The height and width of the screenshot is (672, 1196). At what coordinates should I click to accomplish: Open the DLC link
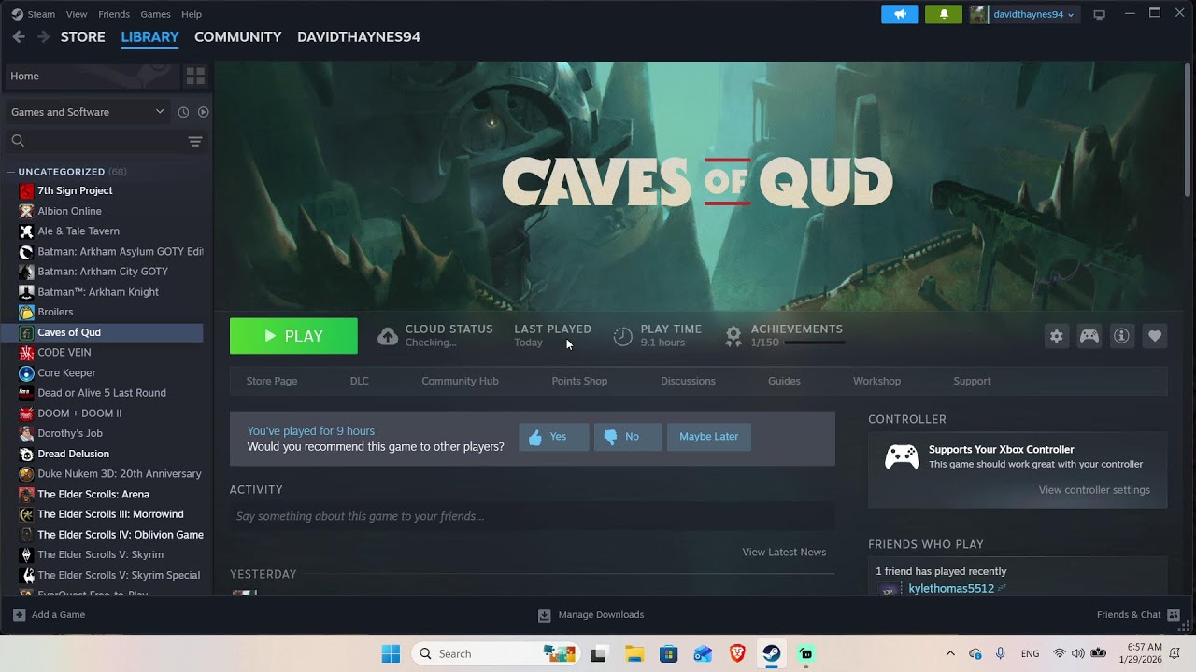360,381
